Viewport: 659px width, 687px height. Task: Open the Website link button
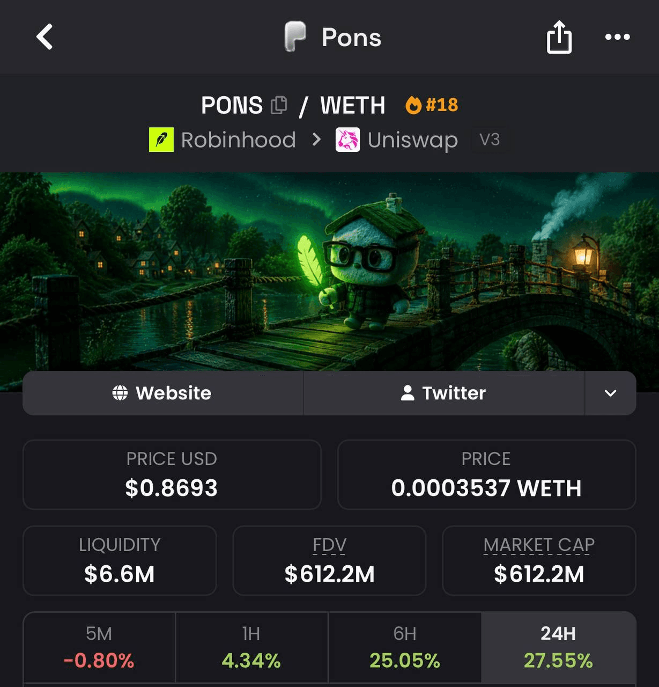click(x=163, y=393)
